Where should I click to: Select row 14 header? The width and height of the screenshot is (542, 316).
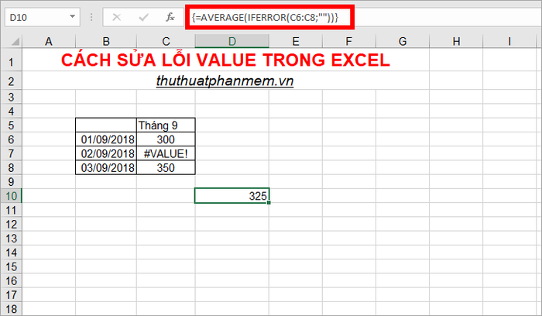(x=11, y=252)
